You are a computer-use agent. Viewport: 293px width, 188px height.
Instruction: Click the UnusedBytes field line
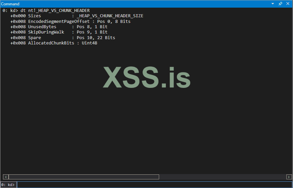(59, 27)
